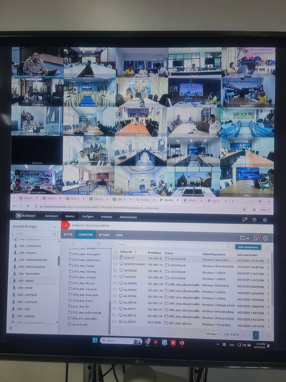Viewport: 286px width, 382px height.
Task: Click the plus icon beside Account Manager
Action: click(x=55, y=227)
